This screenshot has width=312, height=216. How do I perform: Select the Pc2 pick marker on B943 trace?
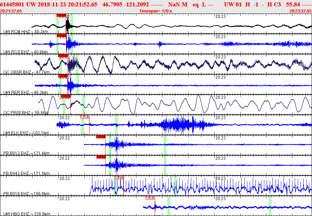[x=101, y=157]
